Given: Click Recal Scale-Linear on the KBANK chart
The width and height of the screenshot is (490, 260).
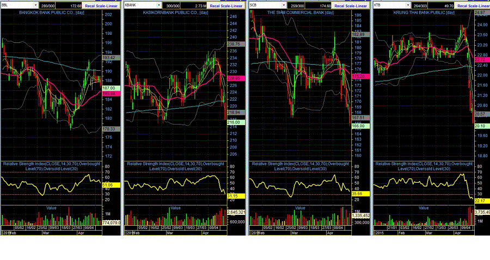Looking at the screenshot, I should (x=226, y=5).
